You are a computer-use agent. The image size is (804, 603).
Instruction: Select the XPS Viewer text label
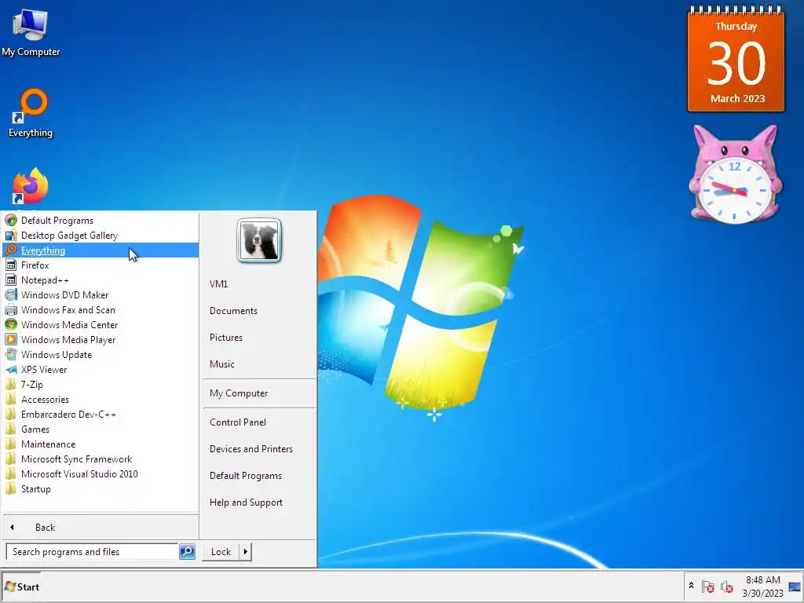(44, 369)
